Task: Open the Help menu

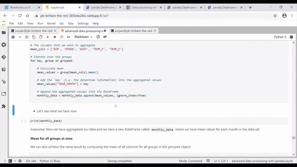Action: click(96, 24)
